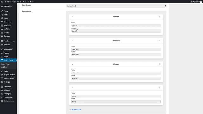Open the Data Source Manual Input dropdown
Image resolution: width=203 pixels, height=114 pixels.
click(x=116, y=6)
